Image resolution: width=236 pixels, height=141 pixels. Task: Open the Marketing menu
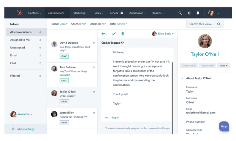pos(80,13)
